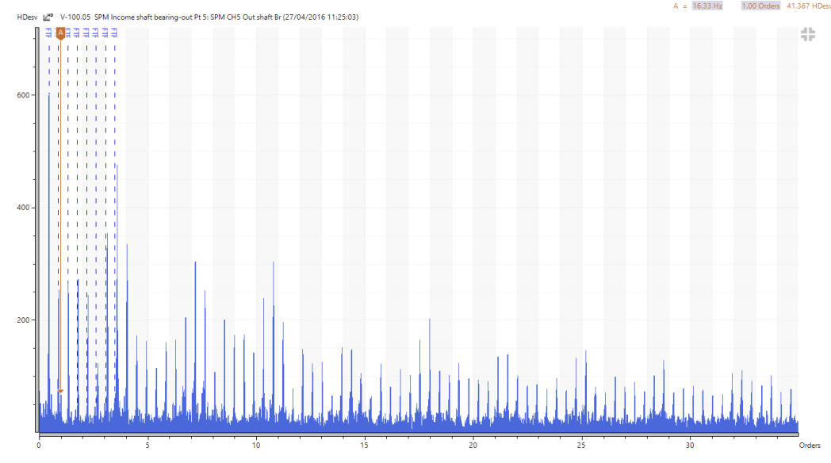Screen dimensions: 831x463
Task: Click the 600 tick on the amplitude axis
Action: (23, 95)
